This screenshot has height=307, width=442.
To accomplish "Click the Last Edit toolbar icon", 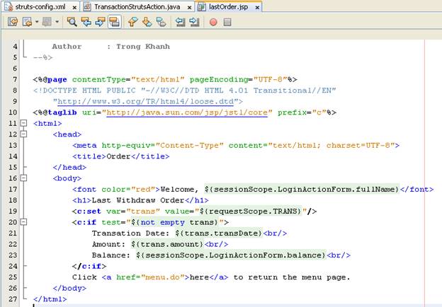I will (x=13, y=22).
